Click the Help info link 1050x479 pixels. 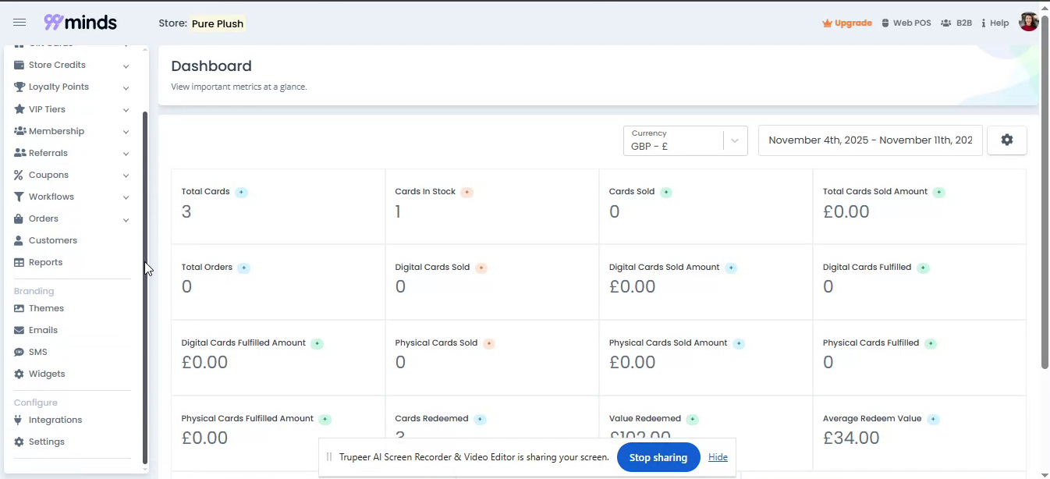(x=995, y=23)
